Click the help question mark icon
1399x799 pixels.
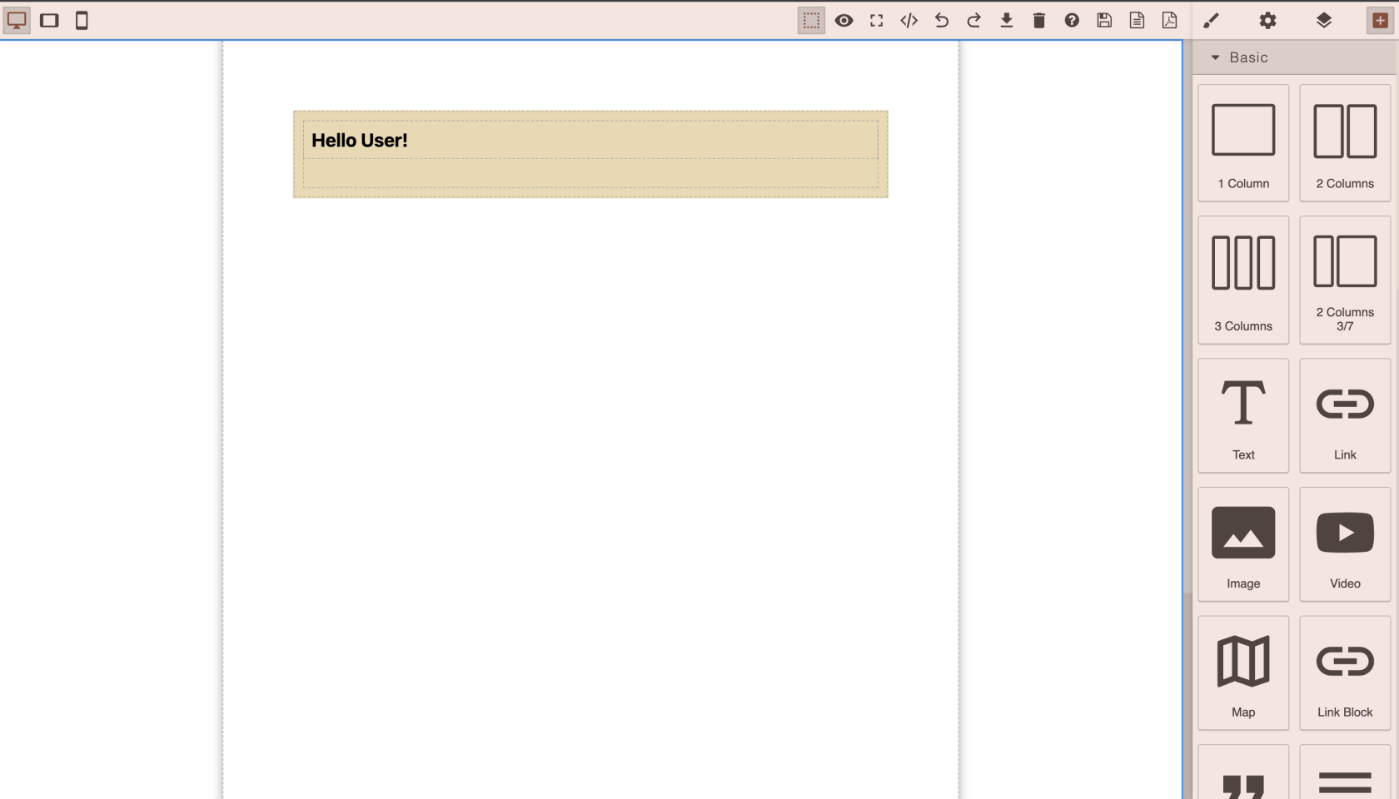pos(1072,20)
